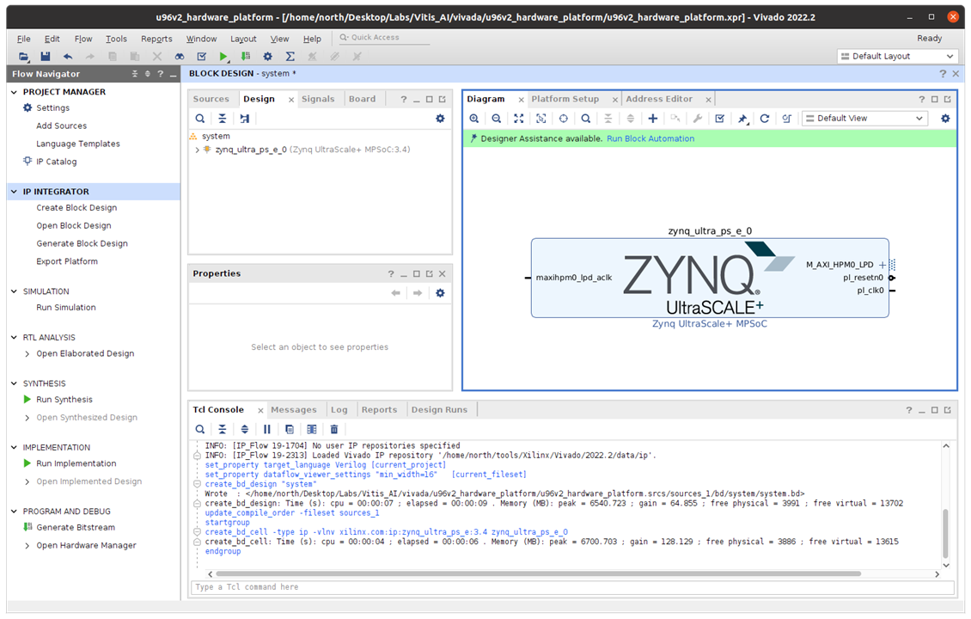Click the Zoom Fit icon in Diagram toolbar

point(519,119)
